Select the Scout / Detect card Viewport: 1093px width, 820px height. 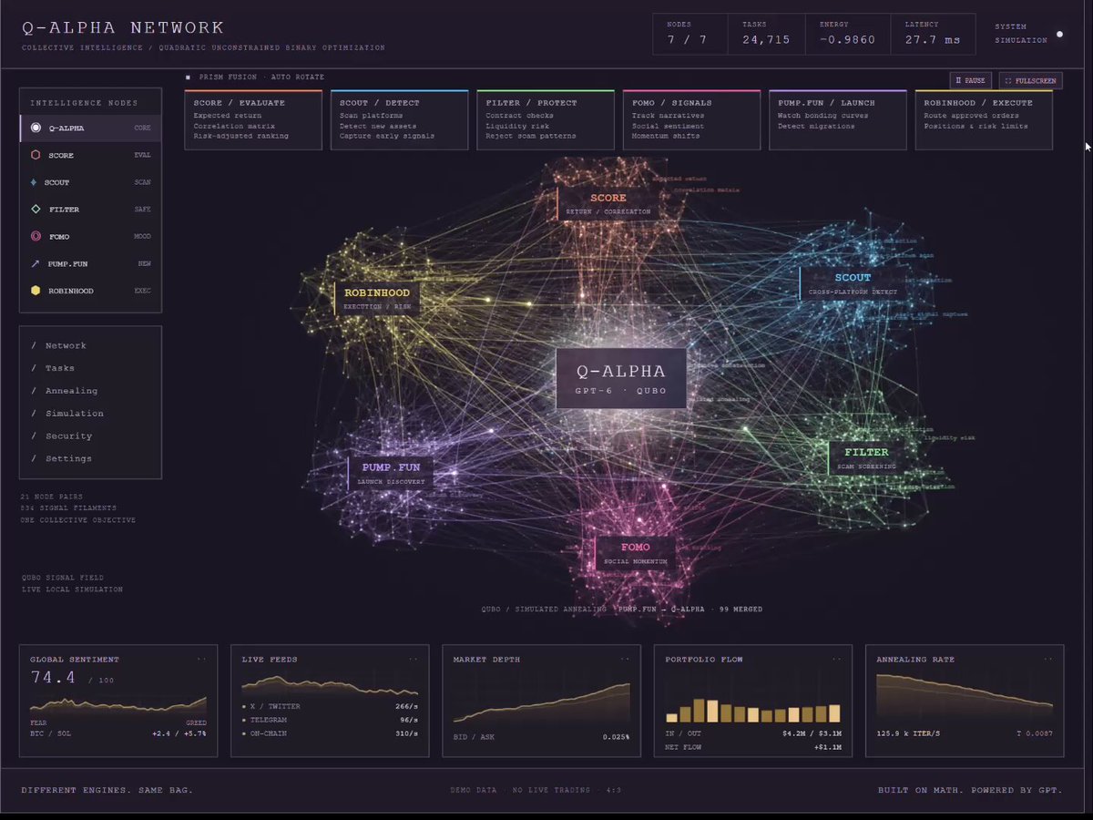point(399,119)
